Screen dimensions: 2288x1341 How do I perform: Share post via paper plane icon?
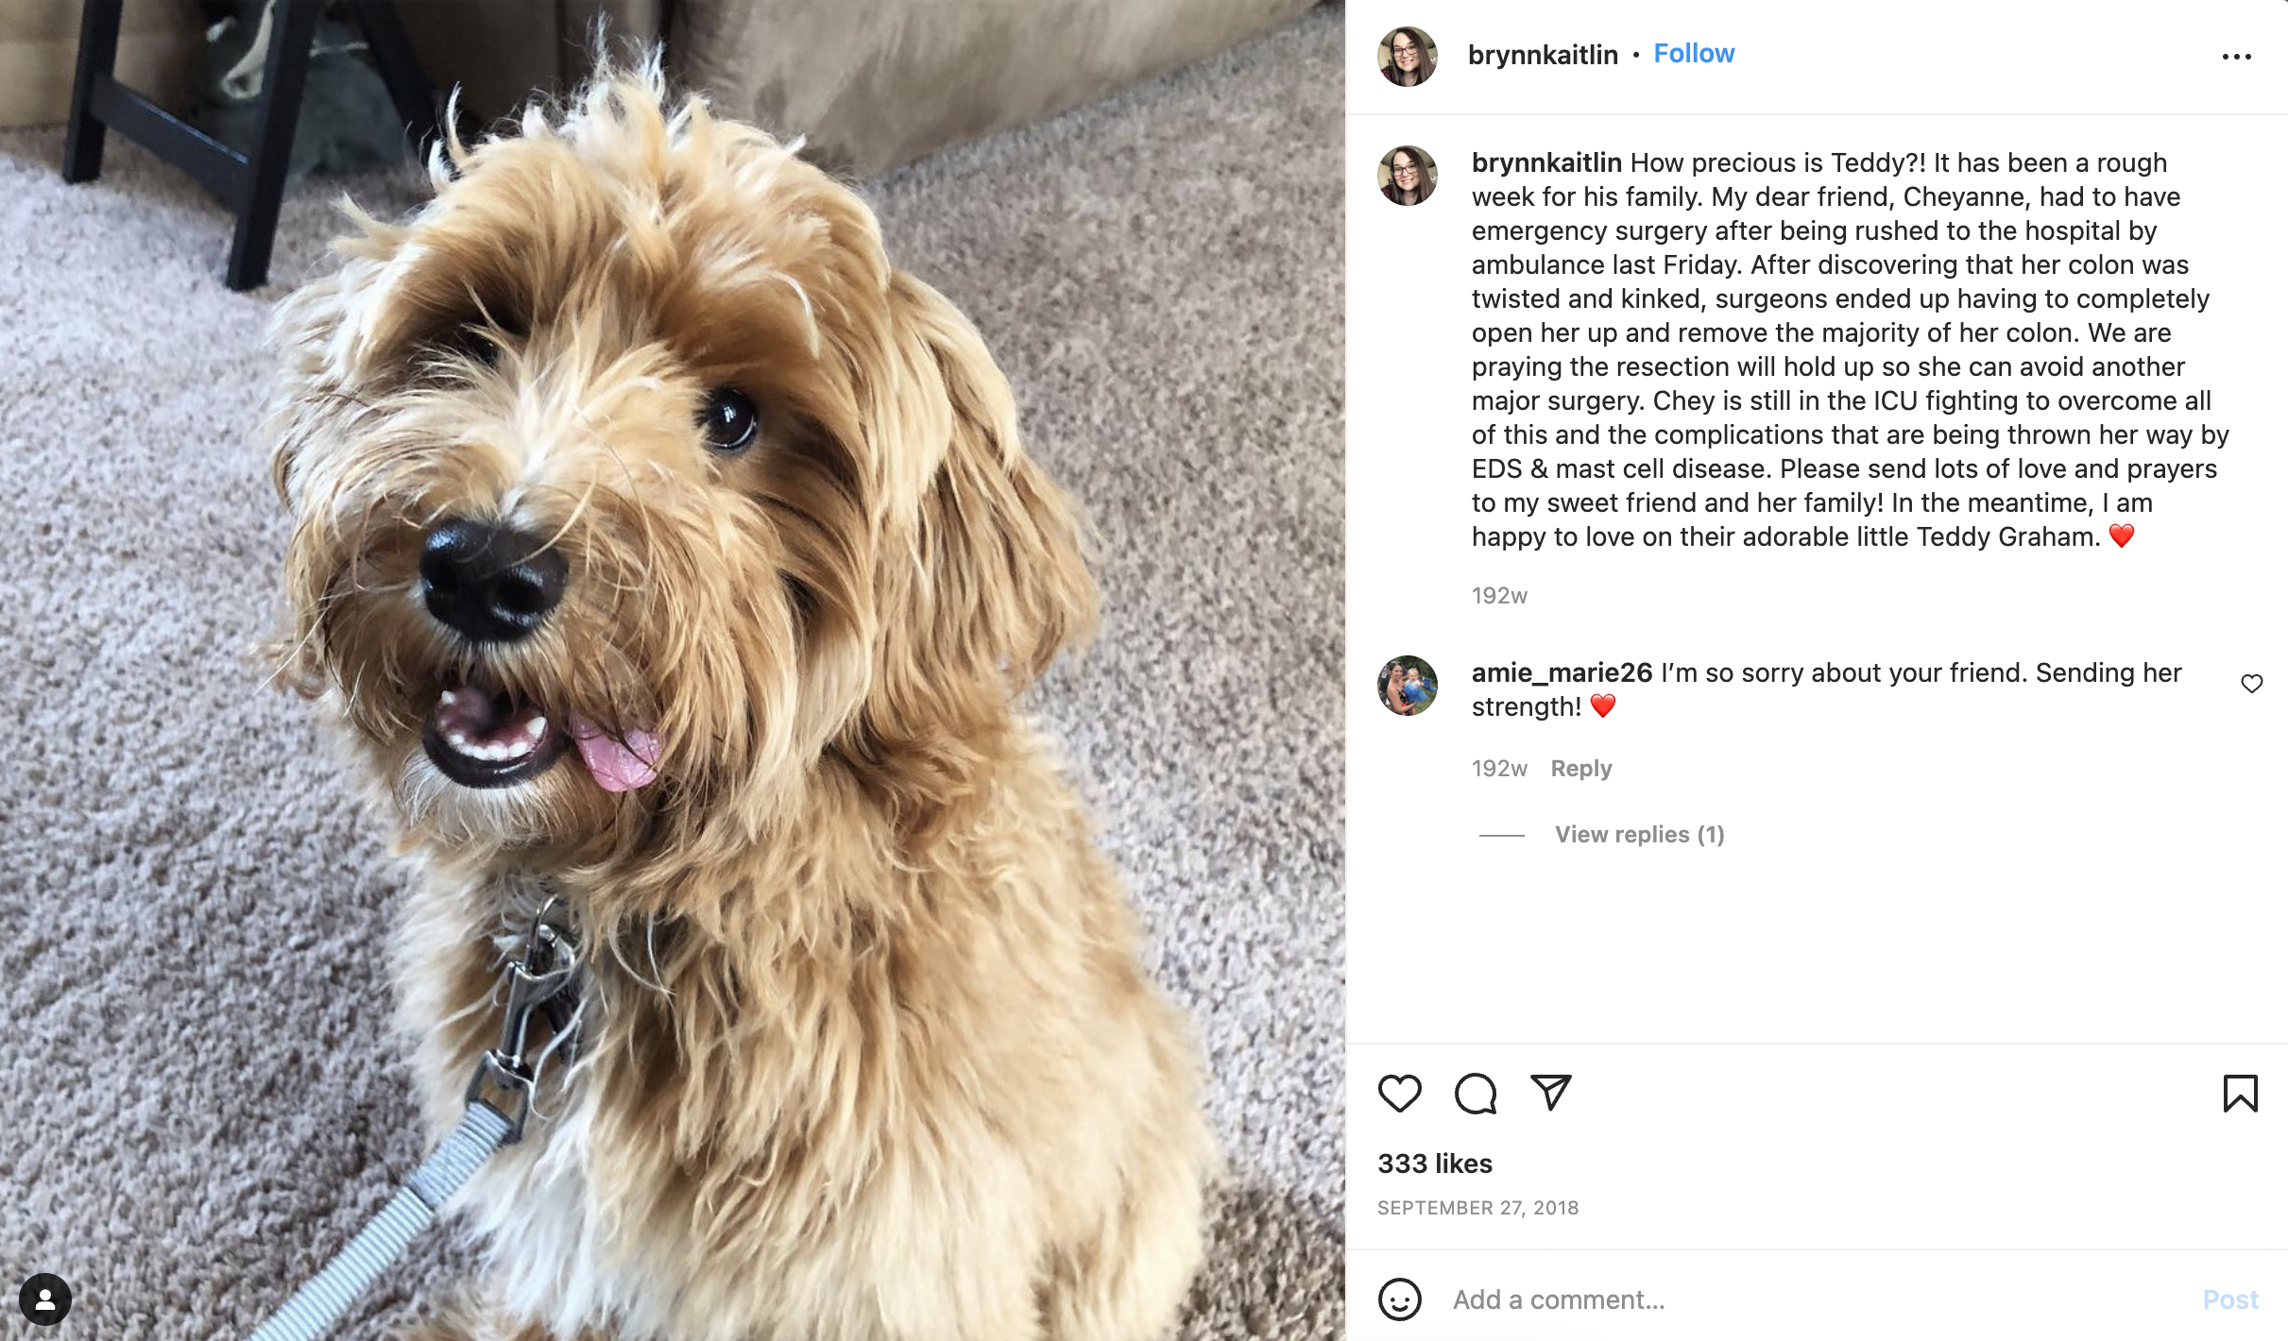click(x=1550, y=1093)
